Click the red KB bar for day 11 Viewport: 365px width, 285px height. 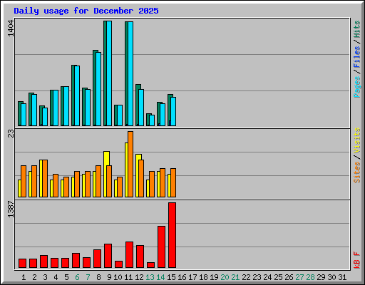click(x=130, y=255)
